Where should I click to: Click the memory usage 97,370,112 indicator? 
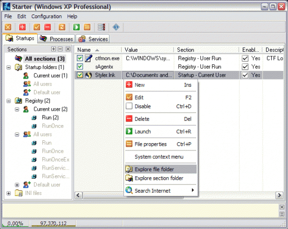(53, 223)
